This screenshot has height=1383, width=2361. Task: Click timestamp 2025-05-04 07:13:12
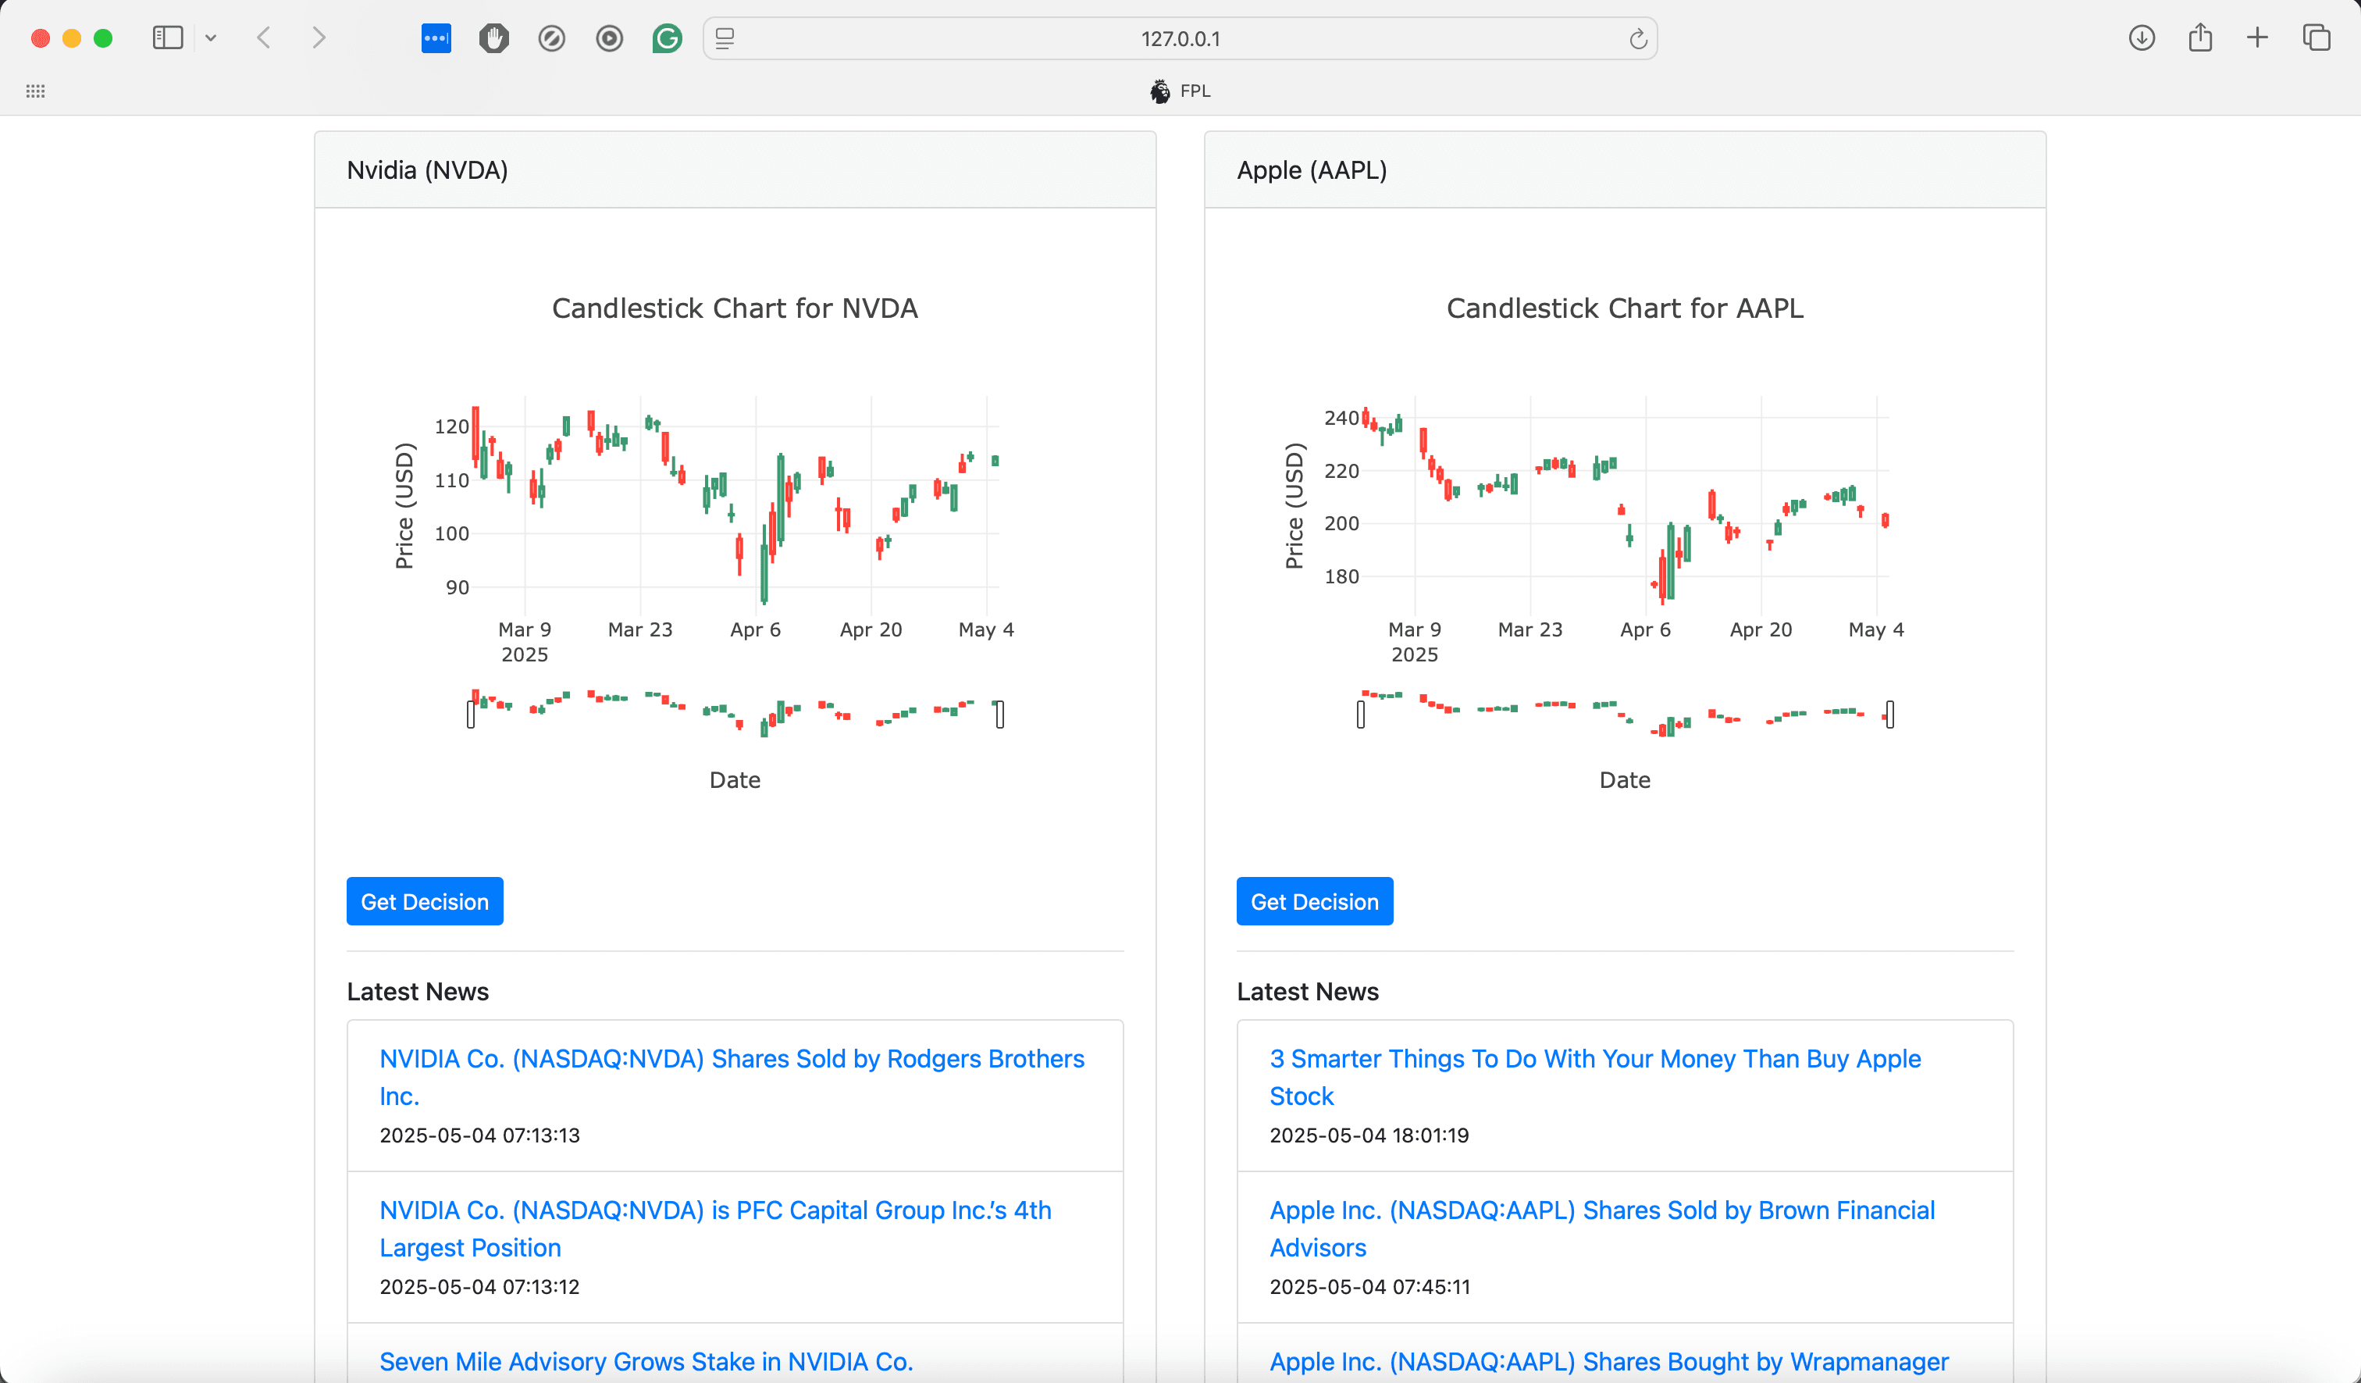pyautogui.click(x=479, y=1286)
